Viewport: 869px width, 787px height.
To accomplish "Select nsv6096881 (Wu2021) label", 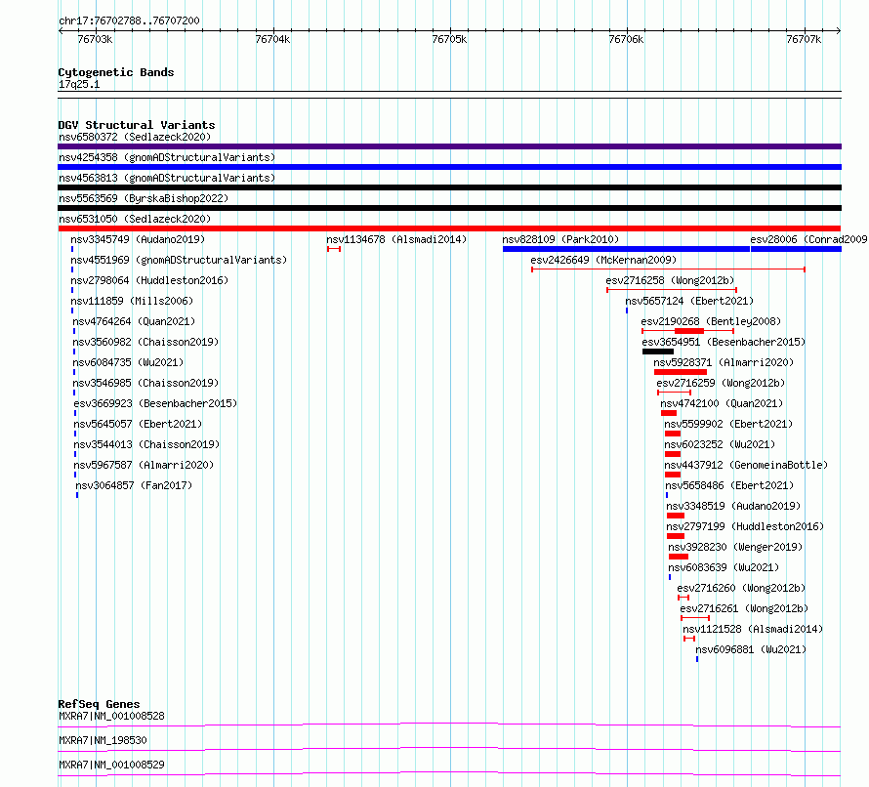I will click(751, 649).
